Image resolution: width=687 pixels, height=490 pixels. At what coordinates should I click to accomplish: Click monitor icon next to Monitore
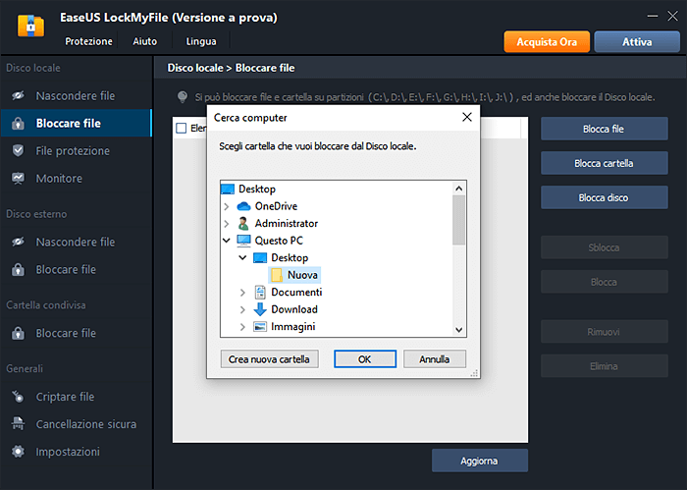[x=18, y=179]
